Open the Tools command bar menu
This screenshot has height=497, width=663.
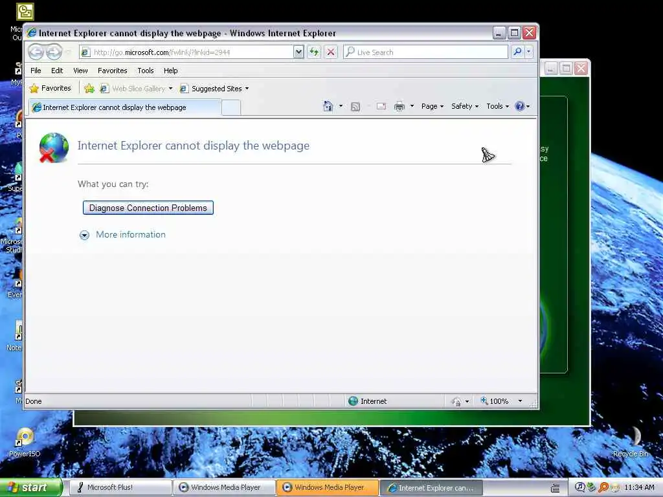[497, 106]
